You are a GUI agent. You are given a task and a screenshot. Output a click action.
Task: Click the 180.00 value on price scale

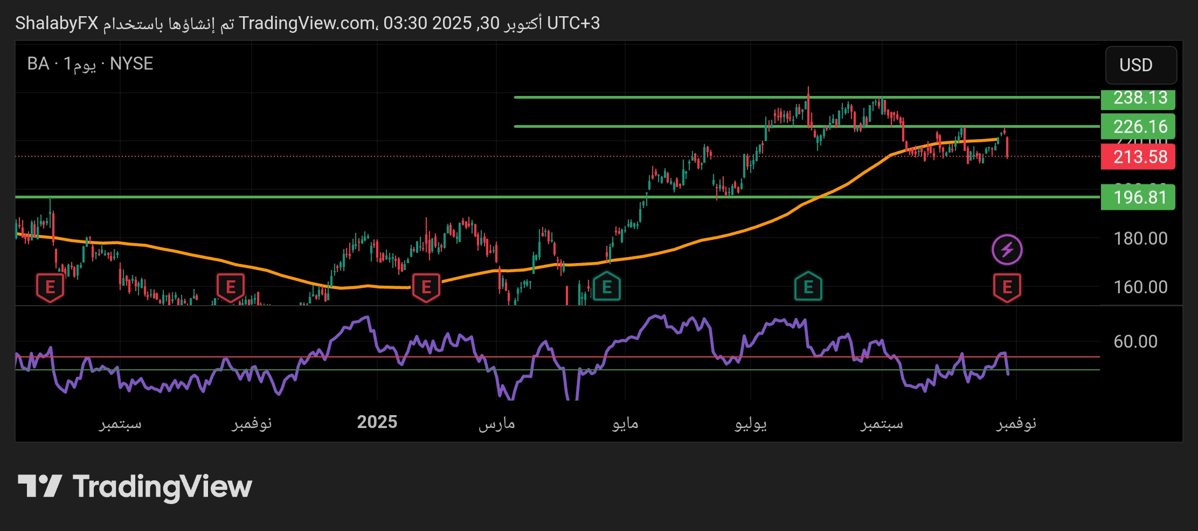pos(1140,238)
